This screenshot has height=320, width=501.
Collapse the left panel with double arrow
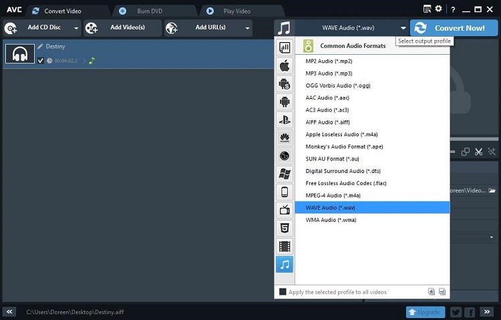click(x=9, y=312)
